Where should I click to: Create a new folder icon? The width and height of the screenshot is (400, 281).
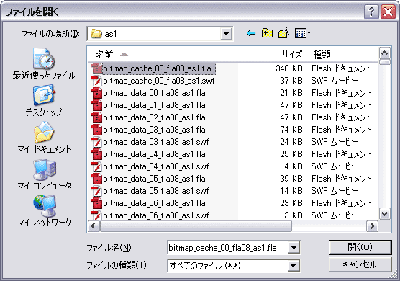[284, 33]
